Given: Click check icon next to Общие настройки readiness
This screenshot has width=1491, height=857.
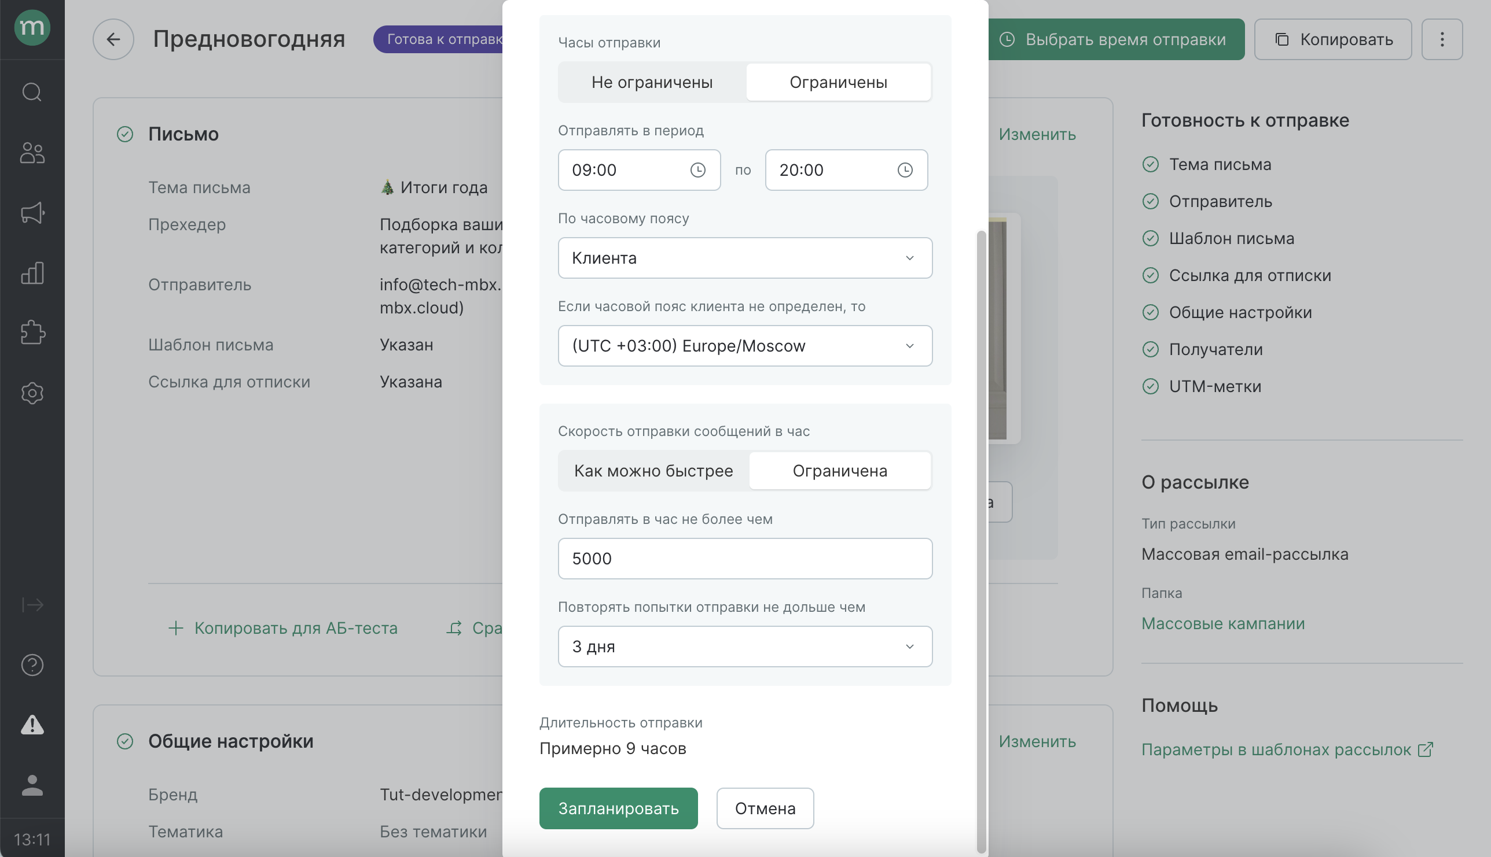Looking at the screenshot, I should click(x=1150, y=312).
